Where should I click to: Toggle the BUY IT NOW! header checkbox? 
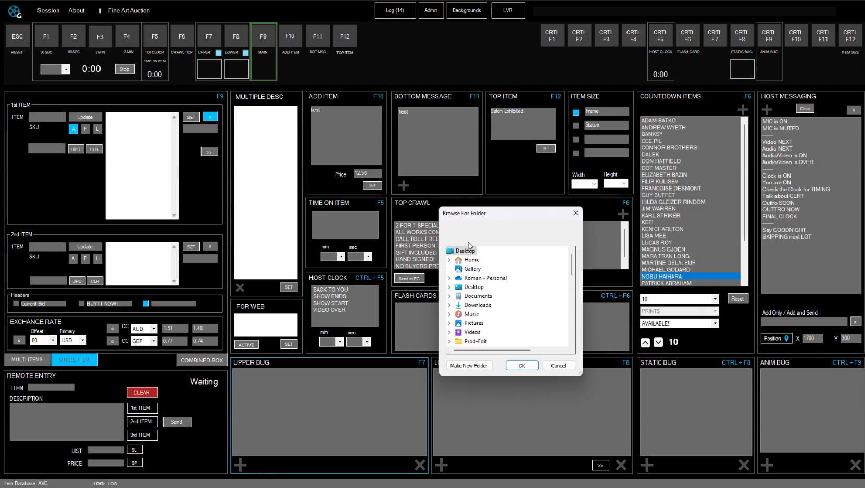81,304
